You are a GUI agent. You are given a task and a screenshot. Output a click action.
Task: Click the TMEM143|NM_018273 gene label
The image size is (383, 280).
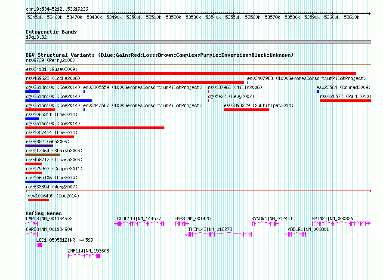pyautogui.click(x=210, y=230)
